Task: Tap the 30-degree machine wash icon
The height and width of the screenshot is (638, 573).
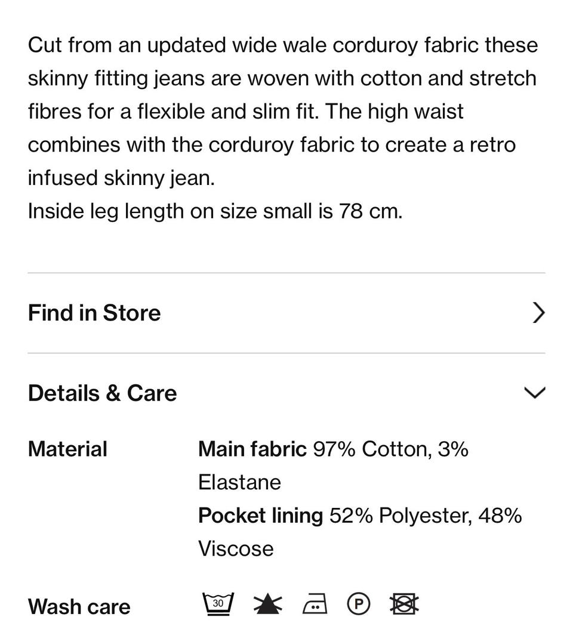Action: 218,605
